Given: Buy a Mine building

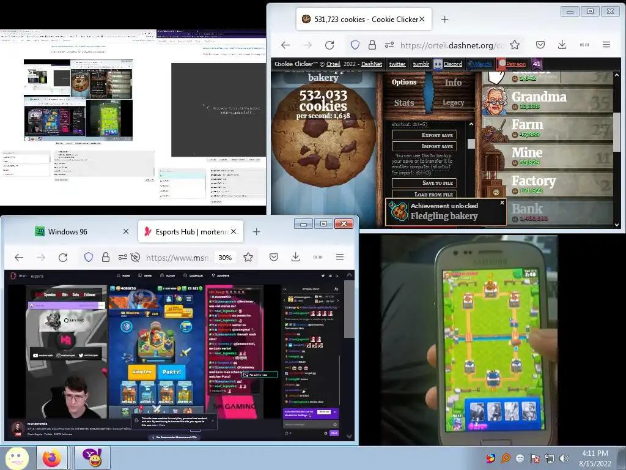Looking at the screenshot, I should click(547, 156).
